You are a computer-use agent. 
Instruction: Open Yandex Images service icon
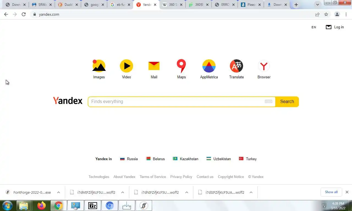coord(99,66)
